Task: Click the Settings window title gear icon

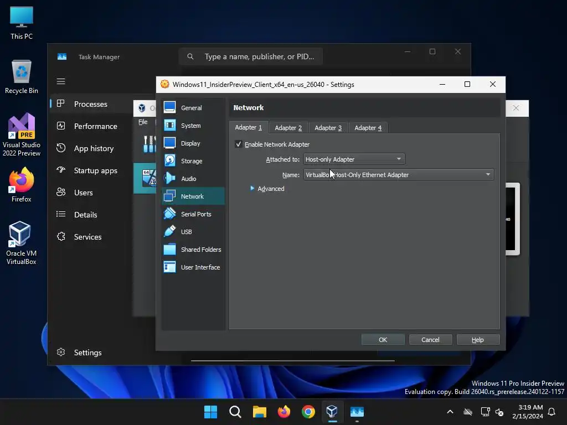Action: tap(165, 84)
